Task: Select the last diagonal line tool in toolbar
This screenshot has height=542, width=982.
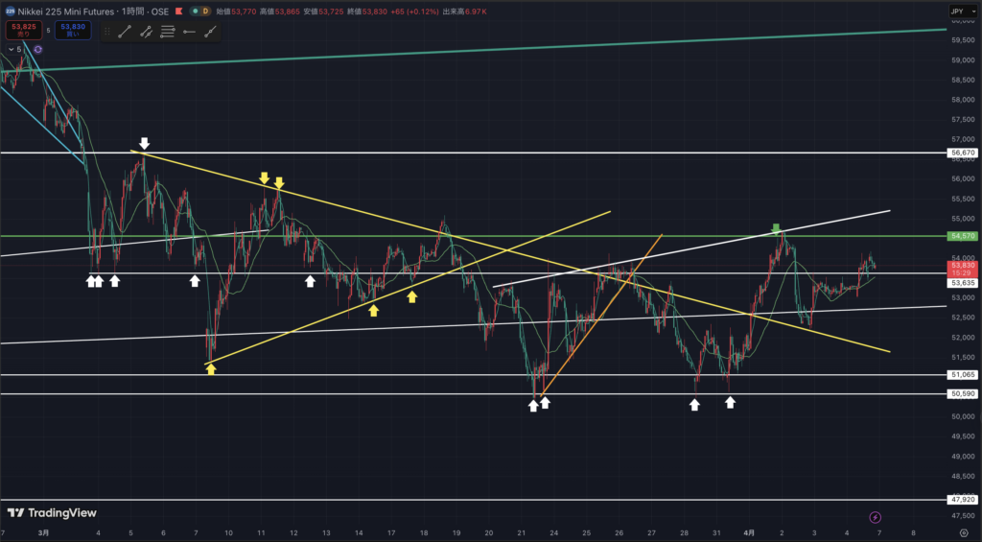Action: point(209,32)
